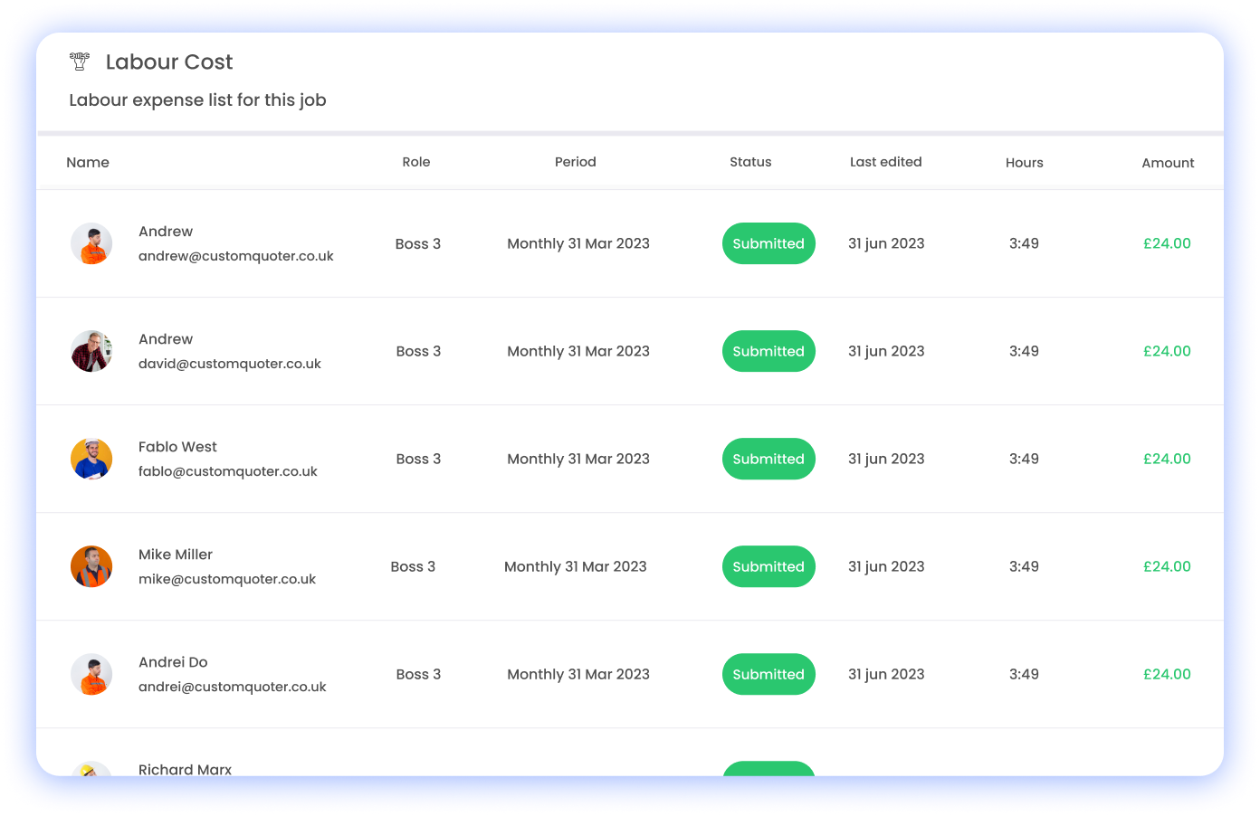Sort by Last edited column

coord(885,162)
